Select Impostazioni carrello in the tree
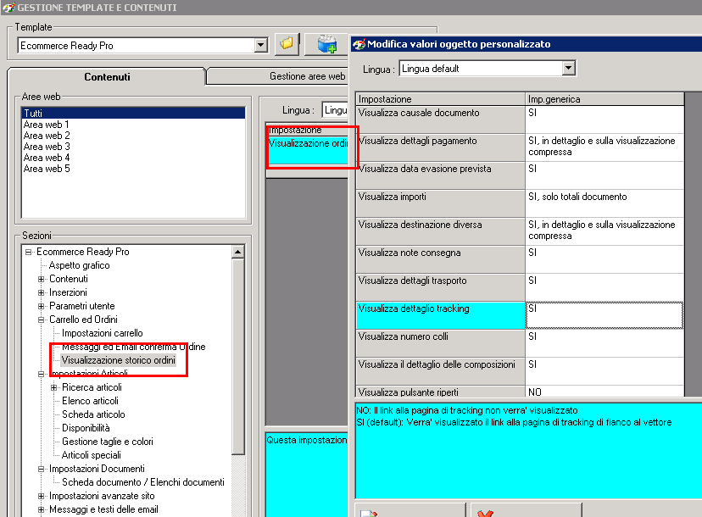 tap(102, 333)
